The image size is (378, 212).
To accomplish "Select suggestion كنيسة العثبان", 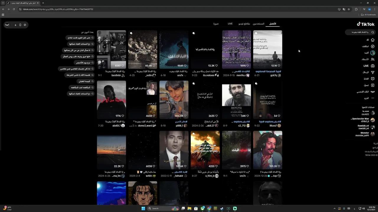I will pyautogui.click(x=85, y=81).
